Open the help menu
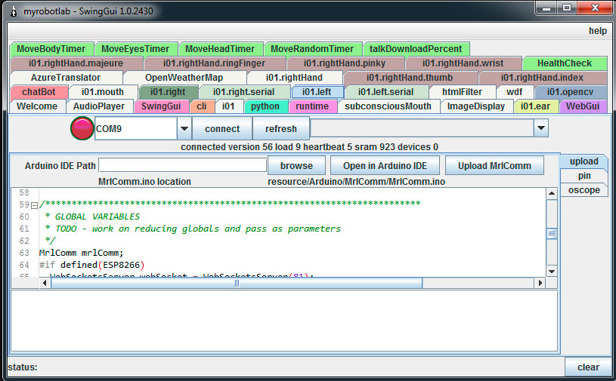The image size is (616, 381). [598, 31]
